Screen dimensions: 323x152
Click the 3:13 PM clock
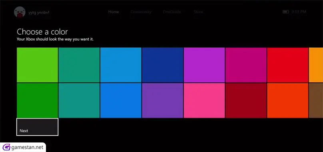299,12
